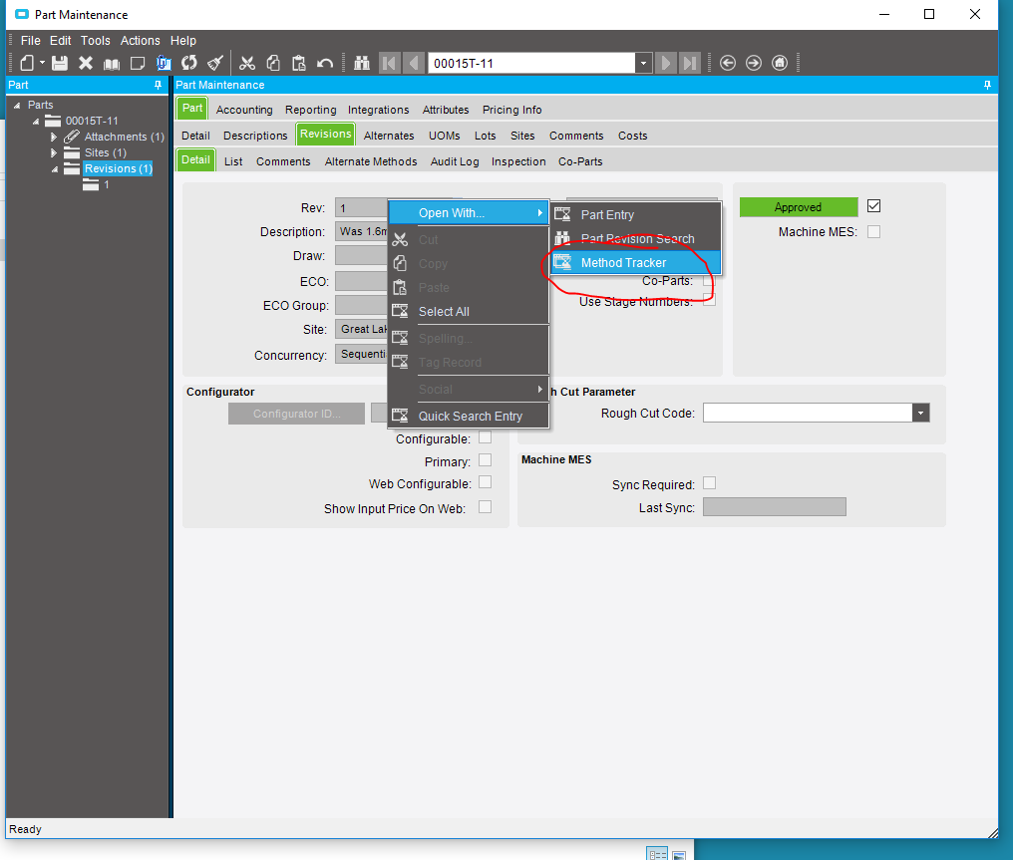Toggle Show Input Price On Web checkbox
1013x860 pixels.
point(486,507)
